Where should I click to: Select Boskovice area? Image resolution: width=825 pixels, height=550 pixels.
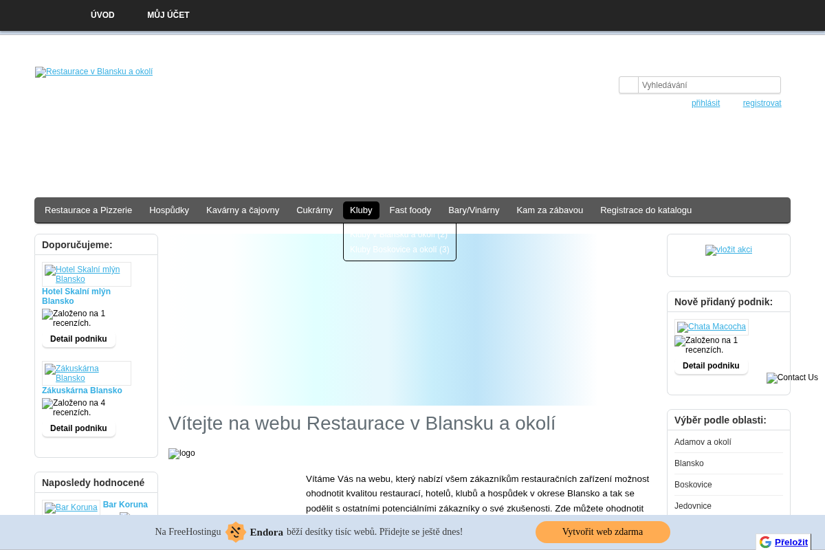[729, 485]
